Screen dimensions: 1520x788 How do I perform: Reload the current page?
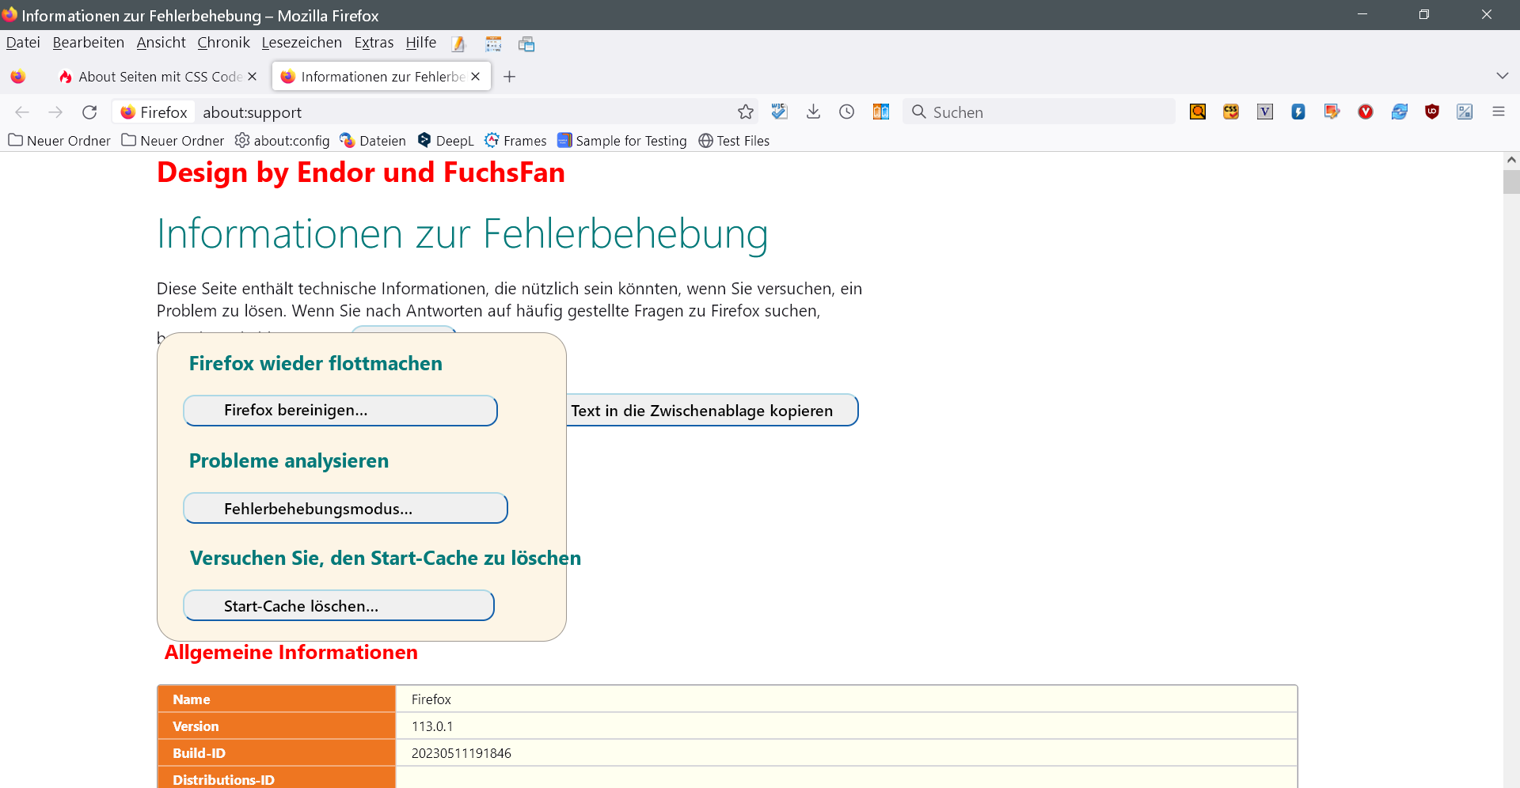pos(89,112)
